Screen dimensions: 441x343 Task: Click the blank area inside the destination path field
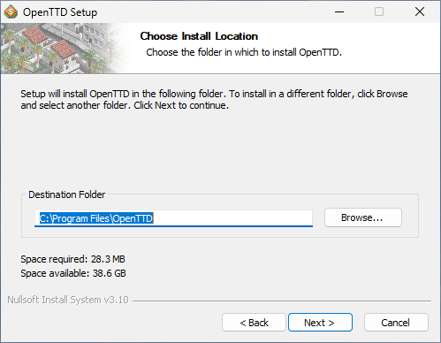232,218
